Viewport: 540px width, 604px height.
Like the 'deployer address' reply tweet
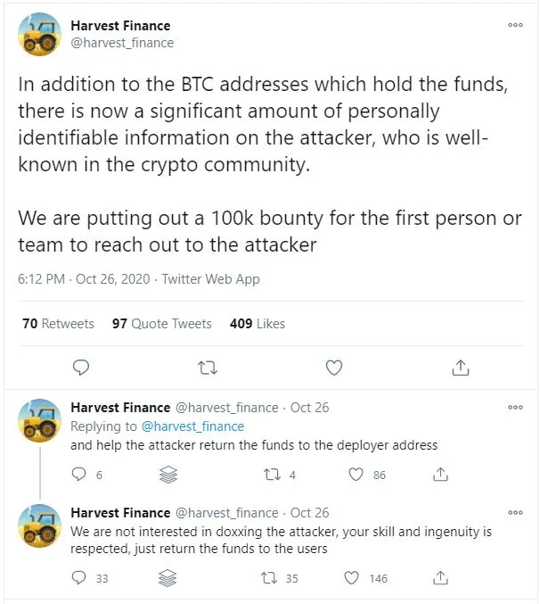[356, 475]
